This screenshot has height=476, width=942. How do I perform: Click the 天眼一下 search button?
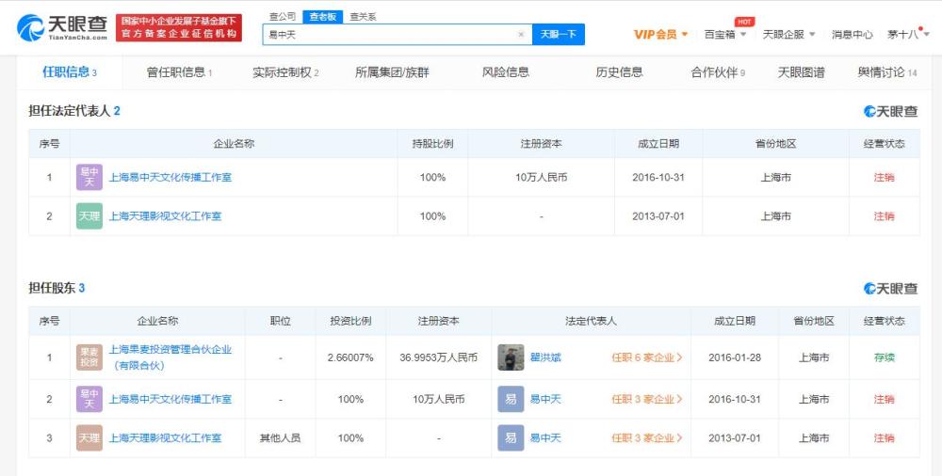click(559, 35)
